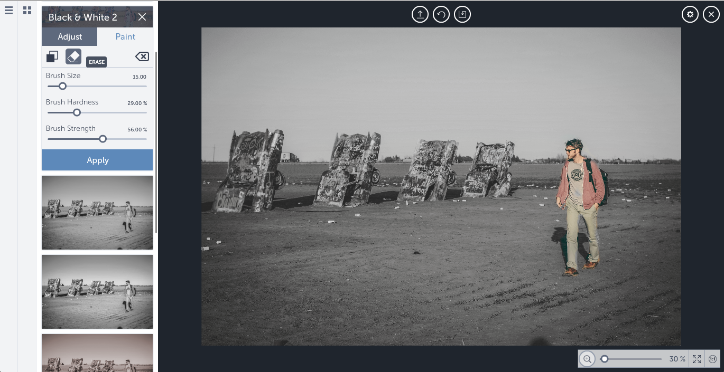
Task: Click the invert selection icon
Action: [x=52, y=56]
